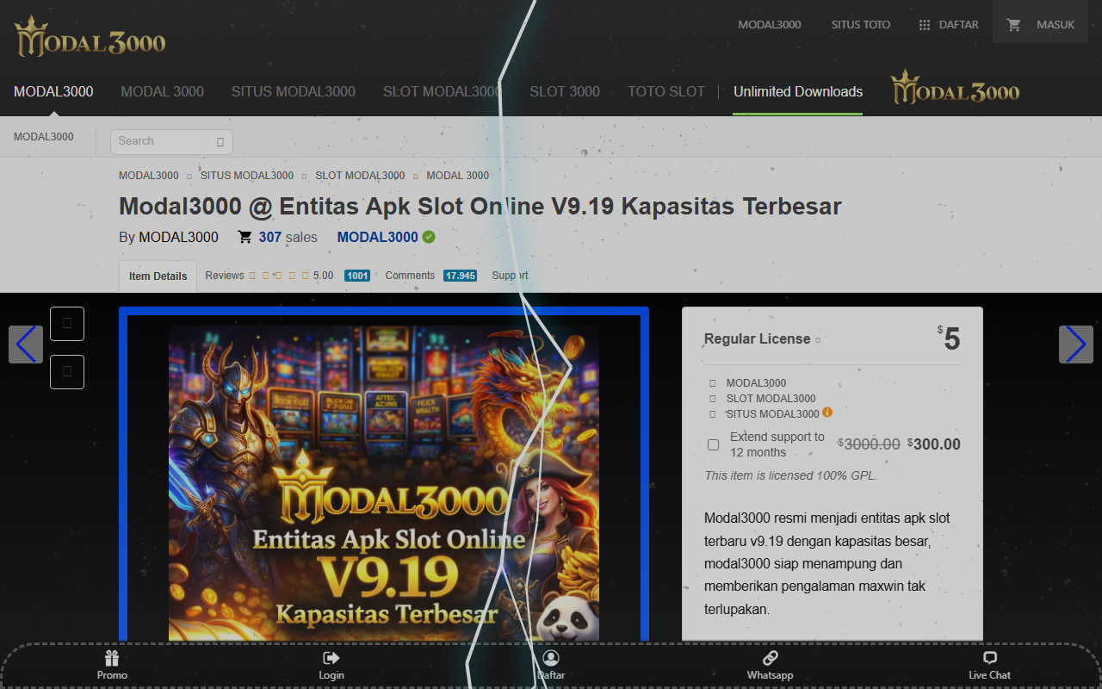The width and height of the screenshot is (1102, 689).
Task: Click the Login icon in the bottom bar
Action: click(x=331, y=658)
